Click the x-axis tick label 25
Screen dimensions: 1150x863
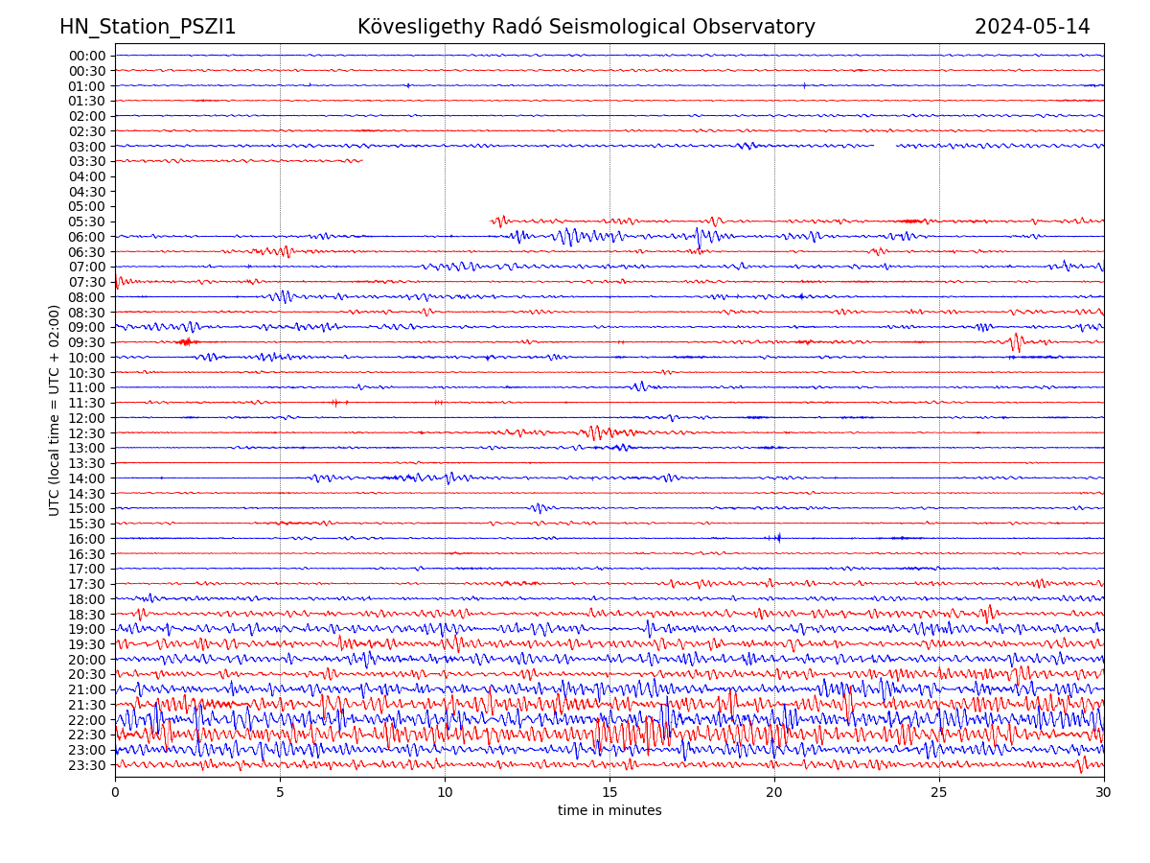pos(939,793)
